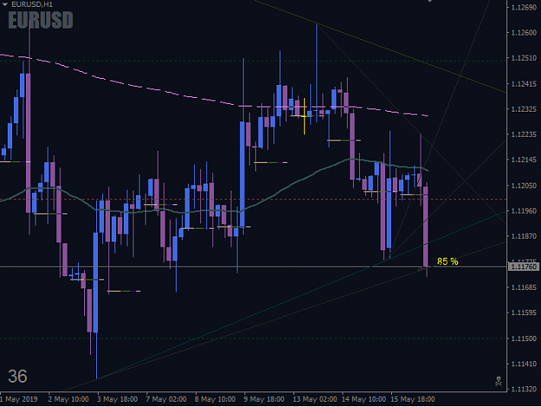
Task: Select the EURUSD,H1 chart title text
Action: pyautogui.click(x=32, y=4)
